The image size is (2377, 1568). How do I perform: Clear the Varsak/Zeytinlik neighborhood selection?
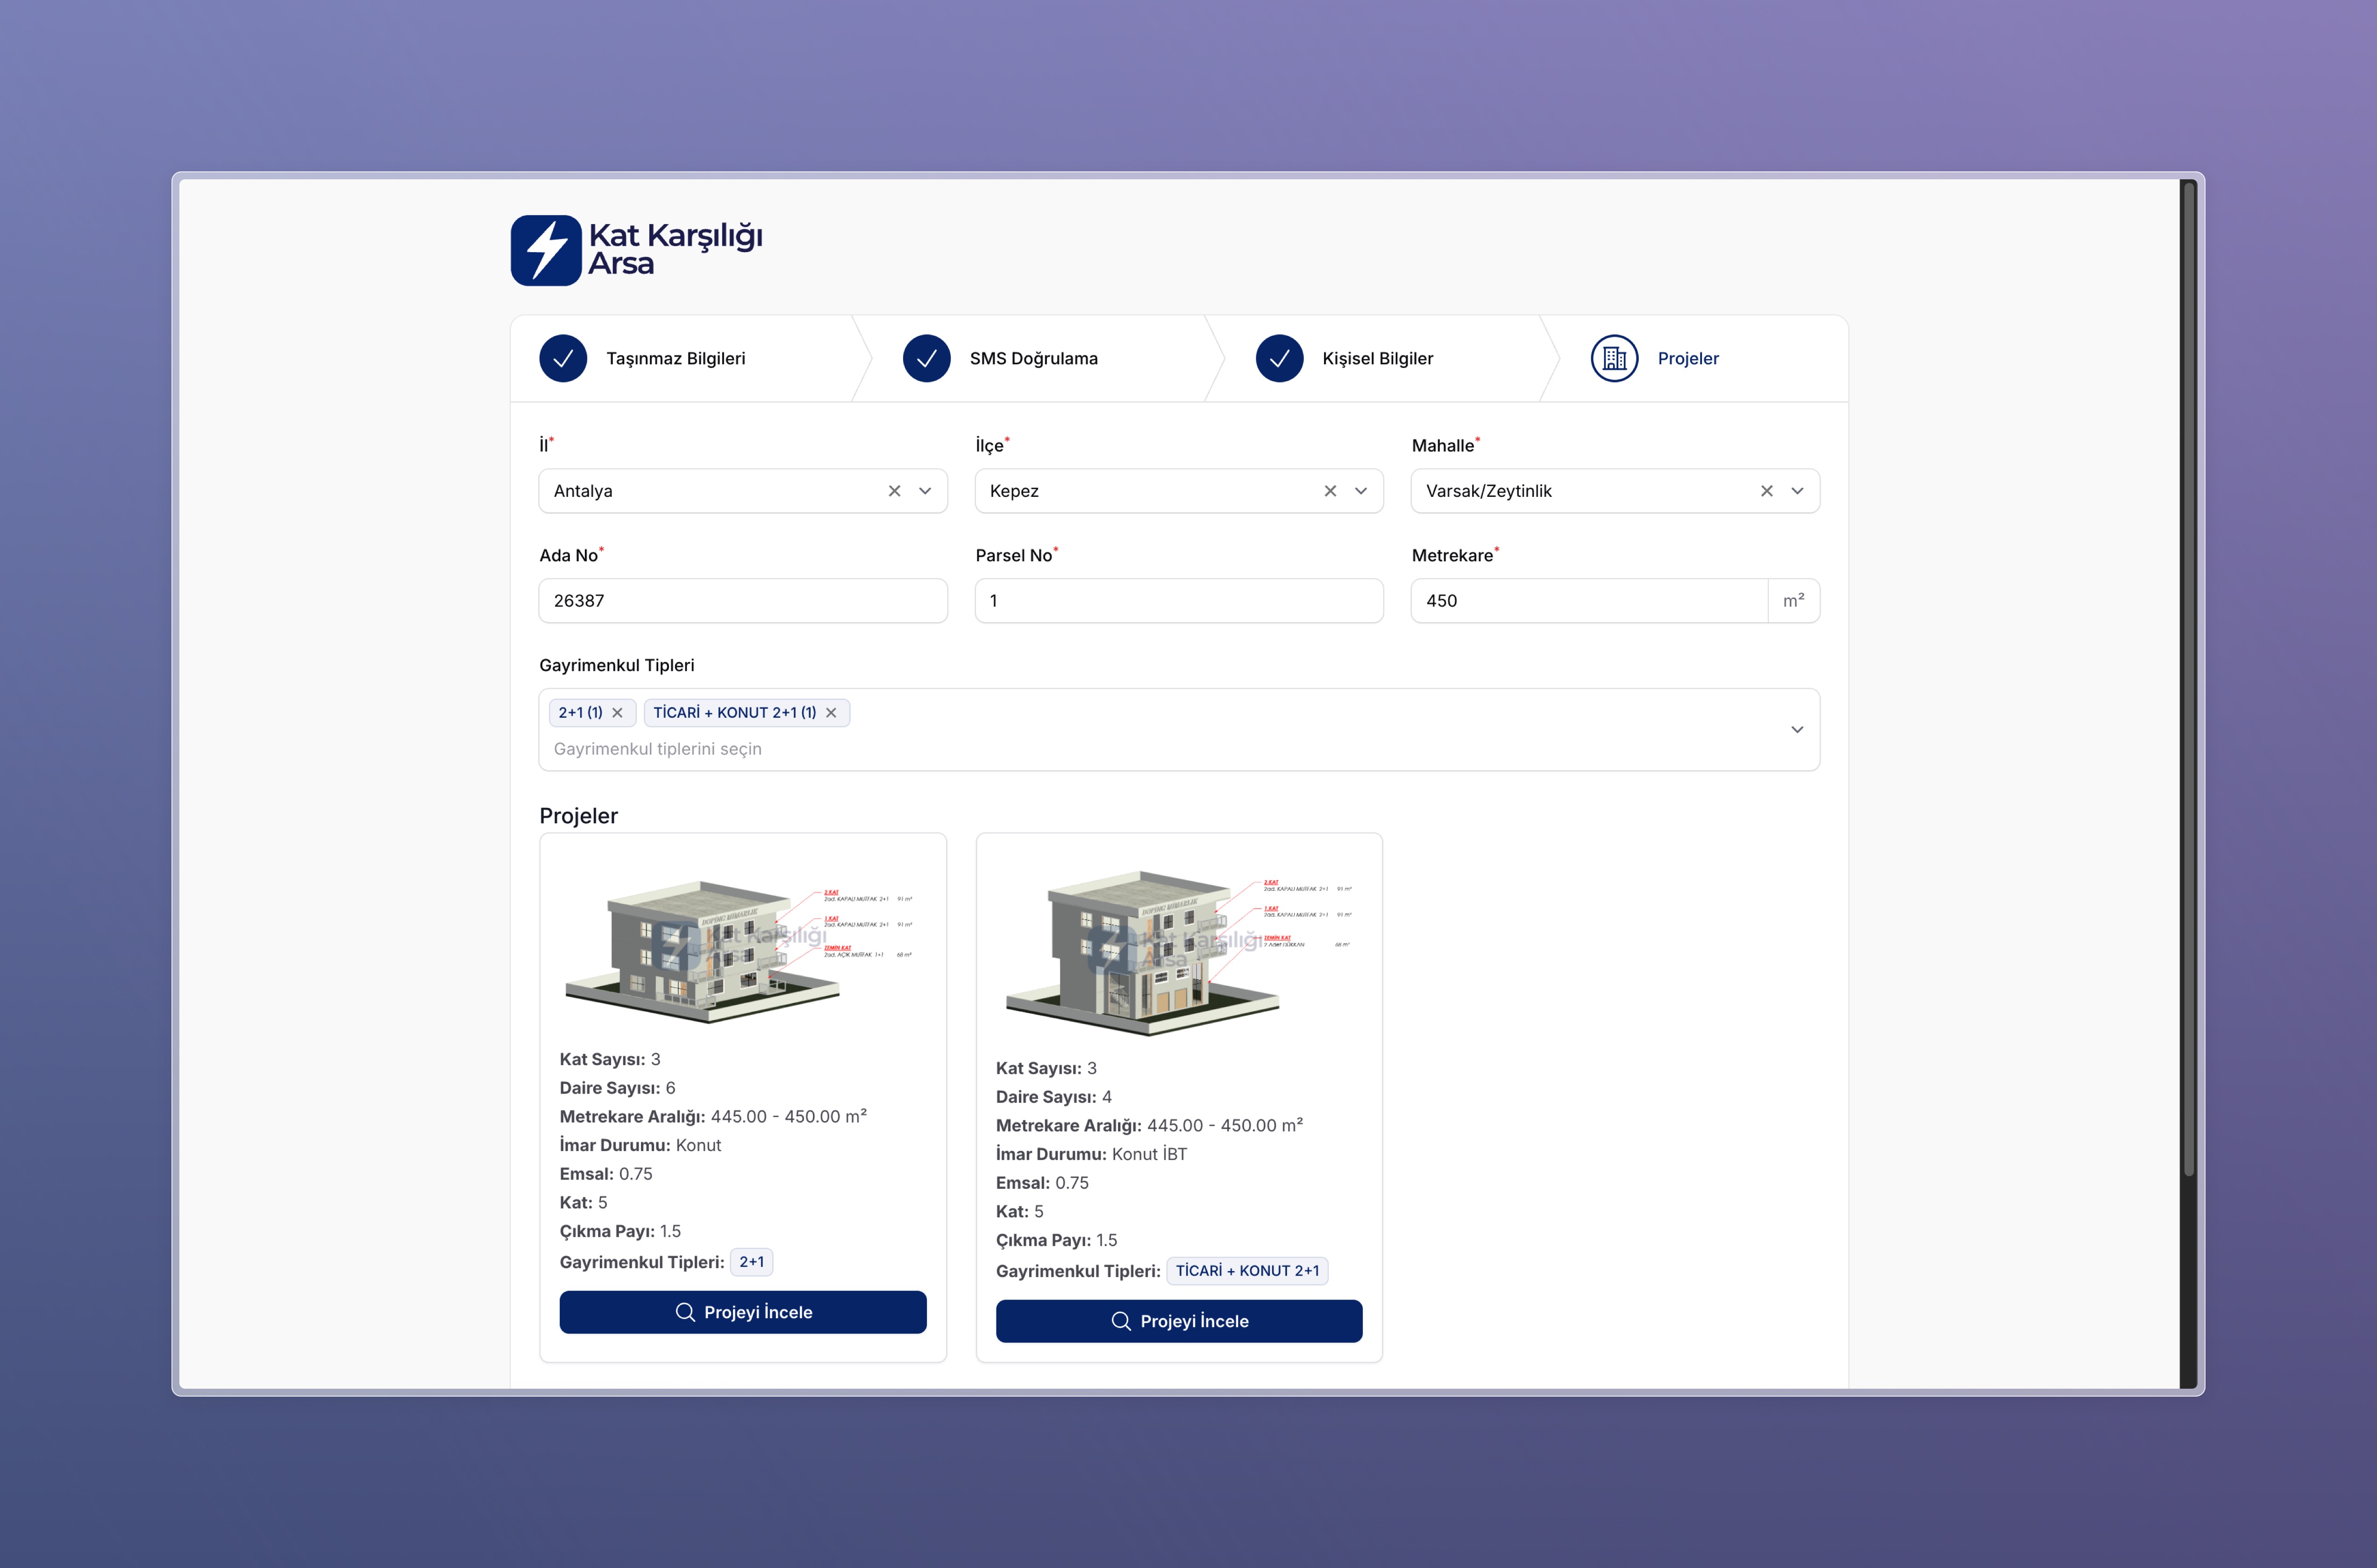tap(1767, 491)
